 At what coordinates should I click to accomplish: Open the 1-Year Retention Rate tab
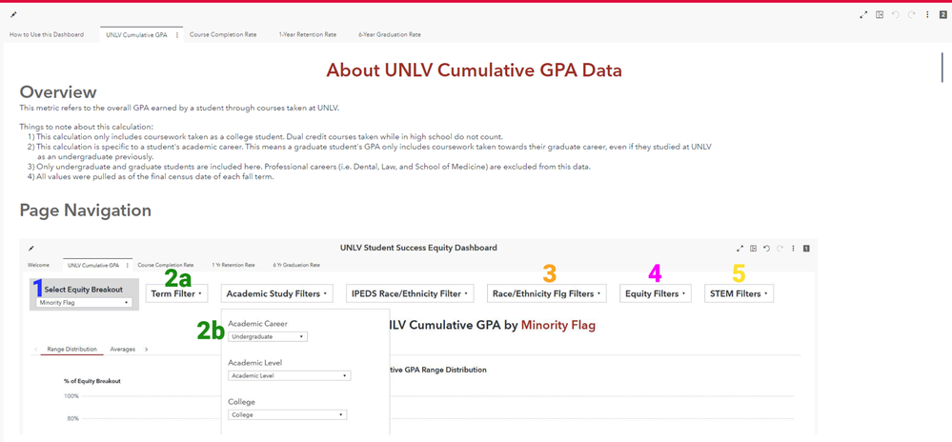(308, 34)
